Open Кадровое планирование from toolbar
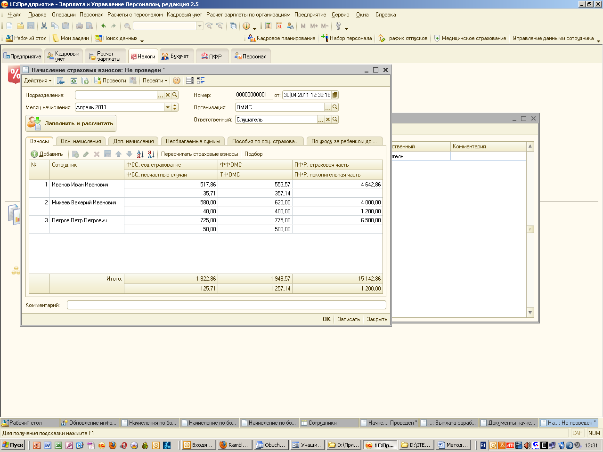This screenshot has height=452, width=603. pyautogui.click(x=282, y=38)
